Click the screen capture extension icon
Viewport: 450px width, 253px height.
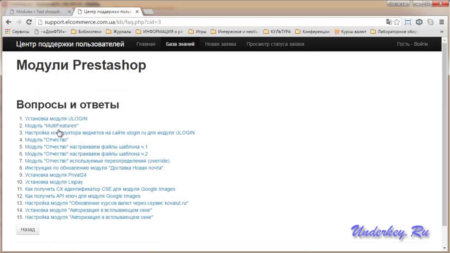point(408,22)
